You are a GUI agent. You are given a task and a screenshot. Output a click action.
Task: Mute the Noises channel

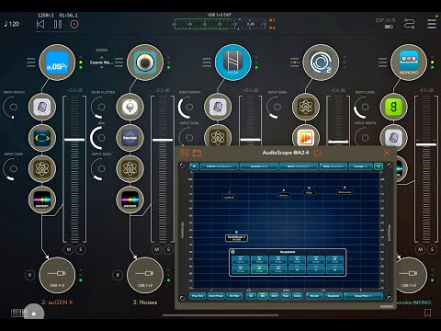click(156, 249)
